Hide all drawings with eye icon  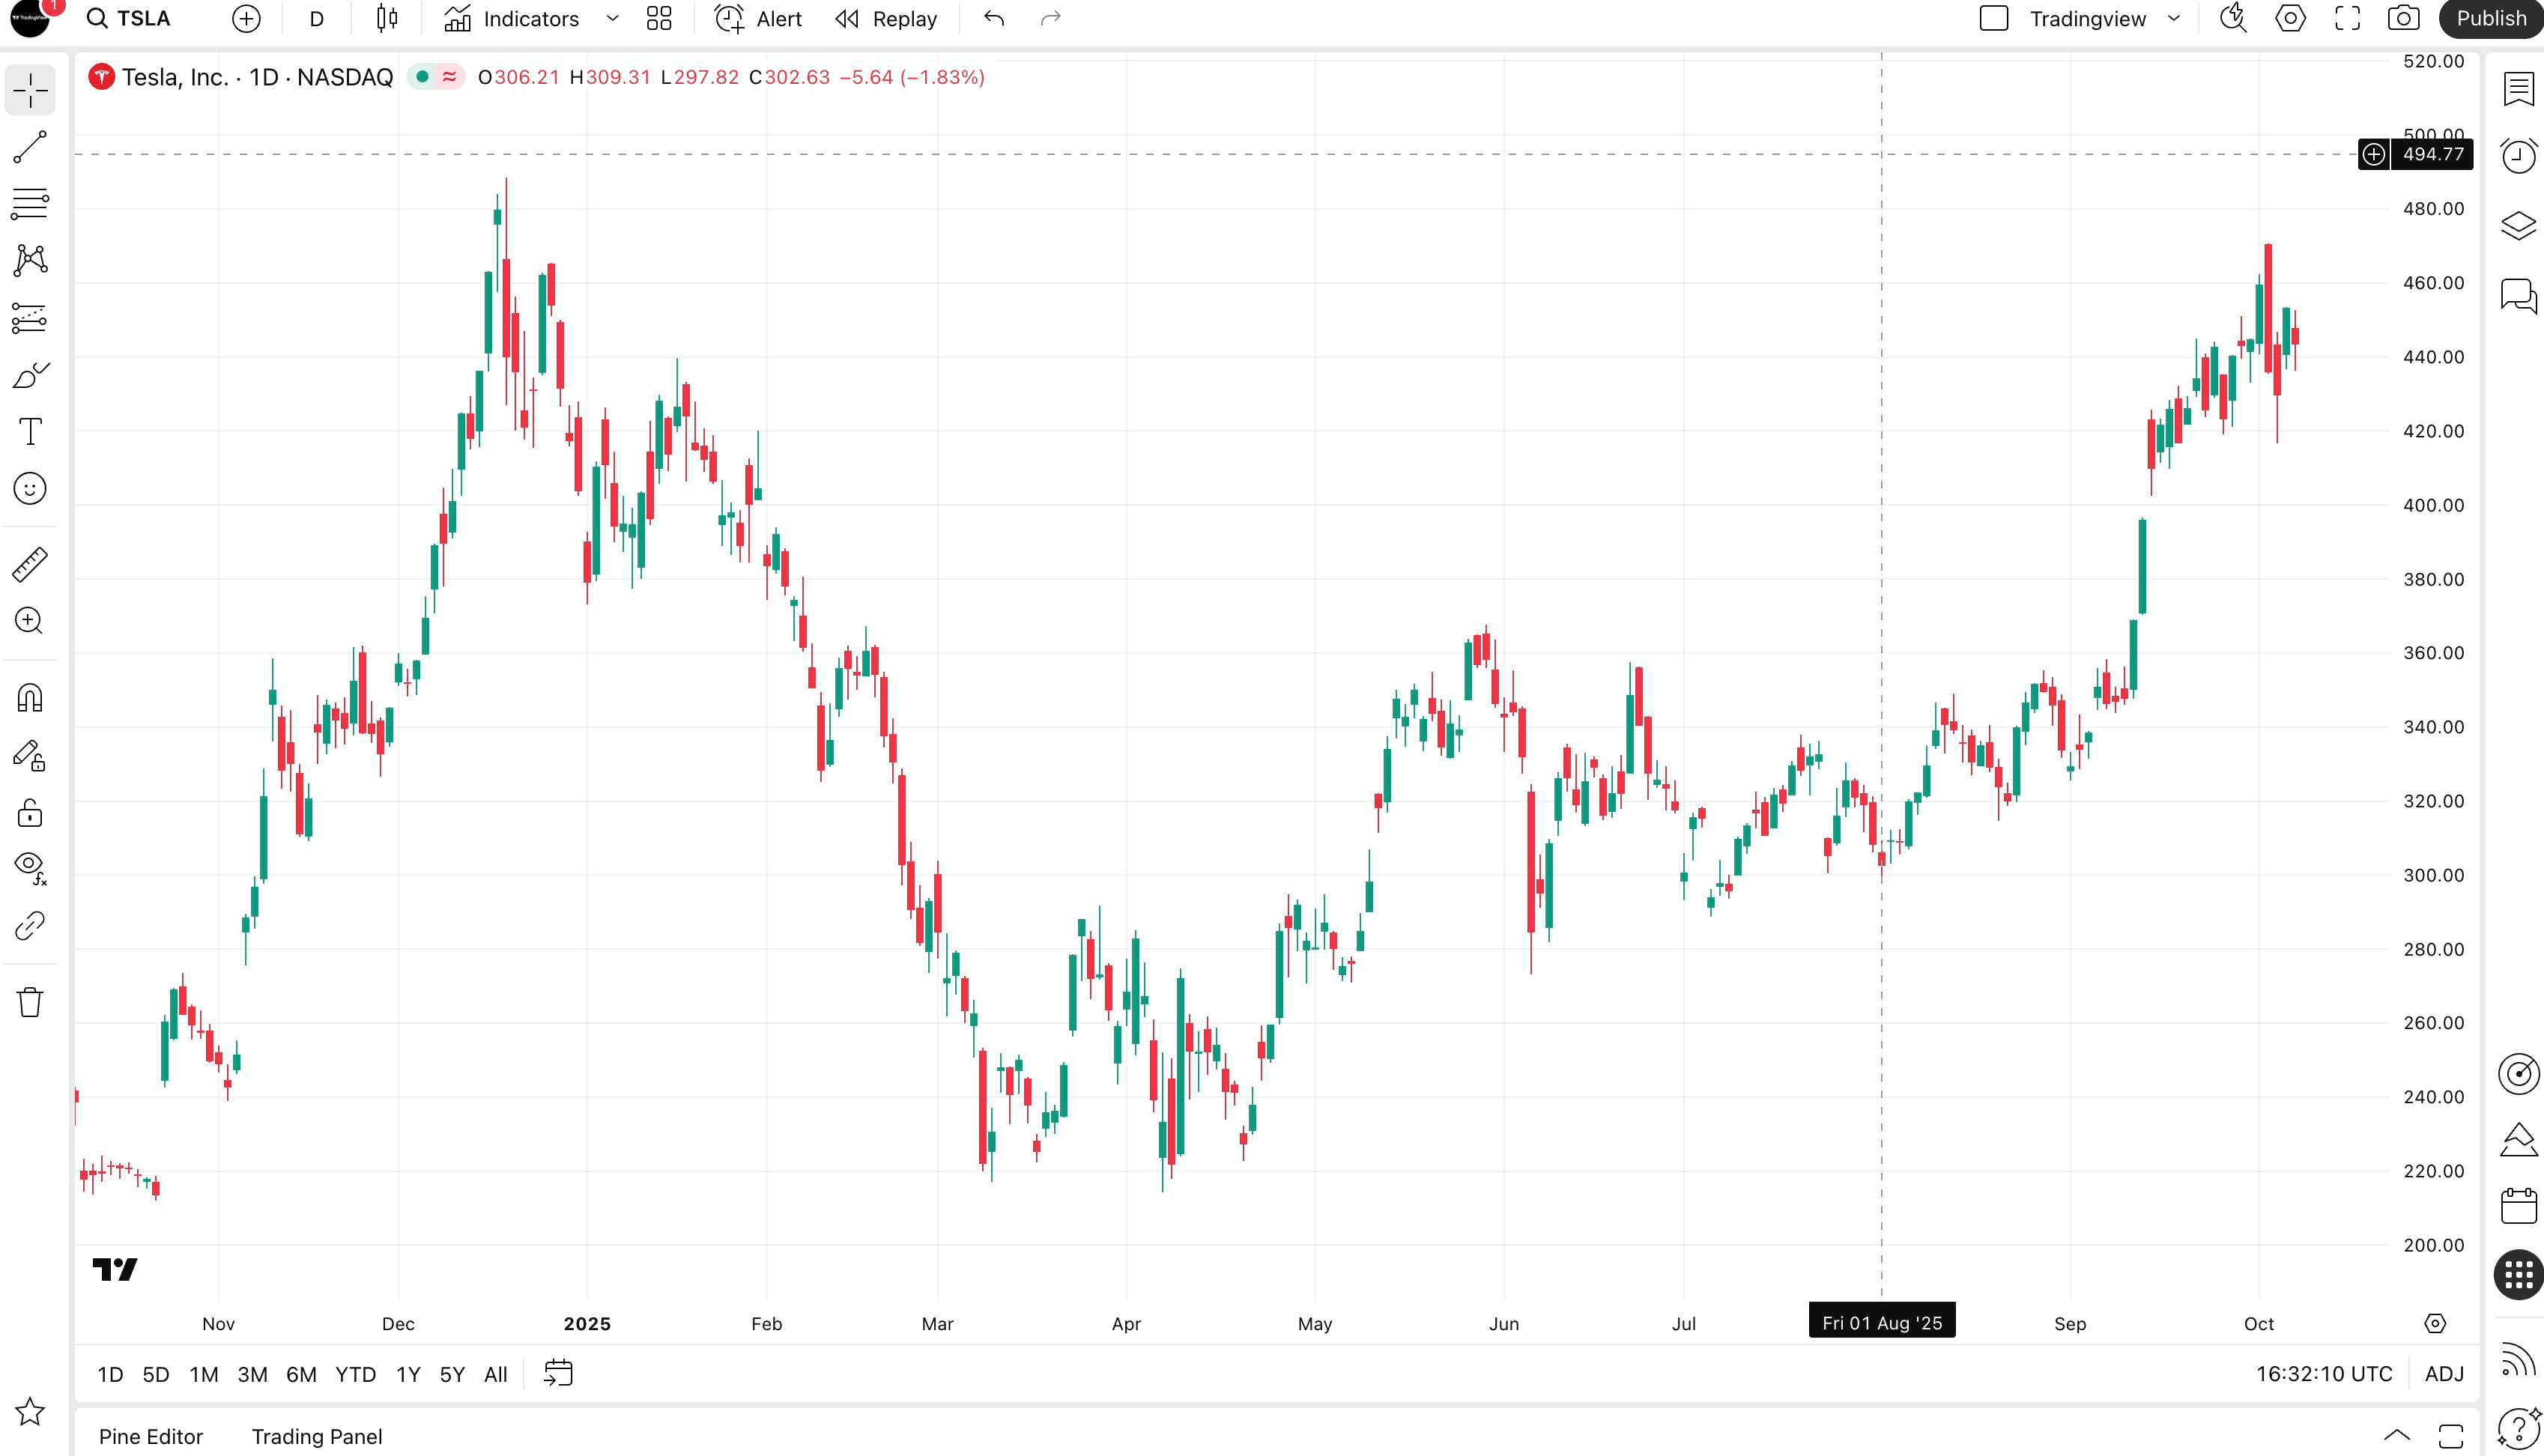(30, 866)
